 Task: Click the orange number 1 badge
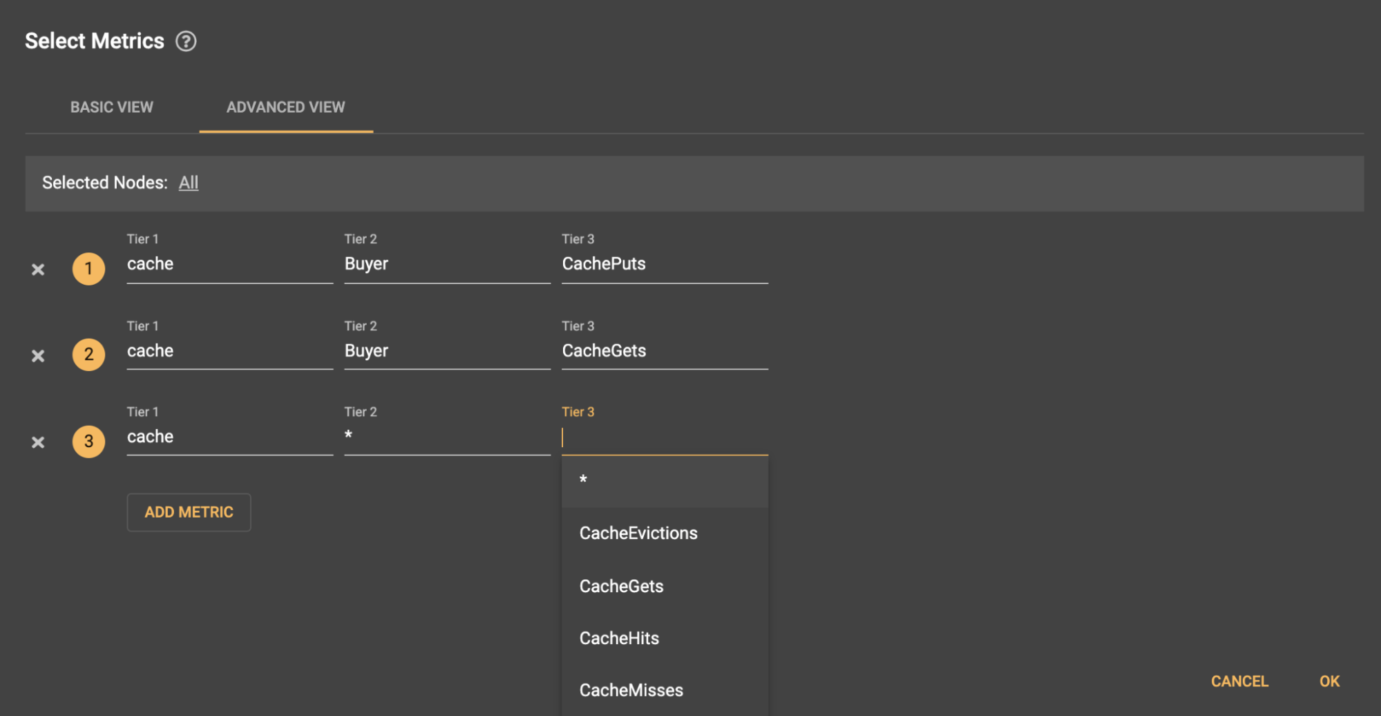click(x=88, y=269)
